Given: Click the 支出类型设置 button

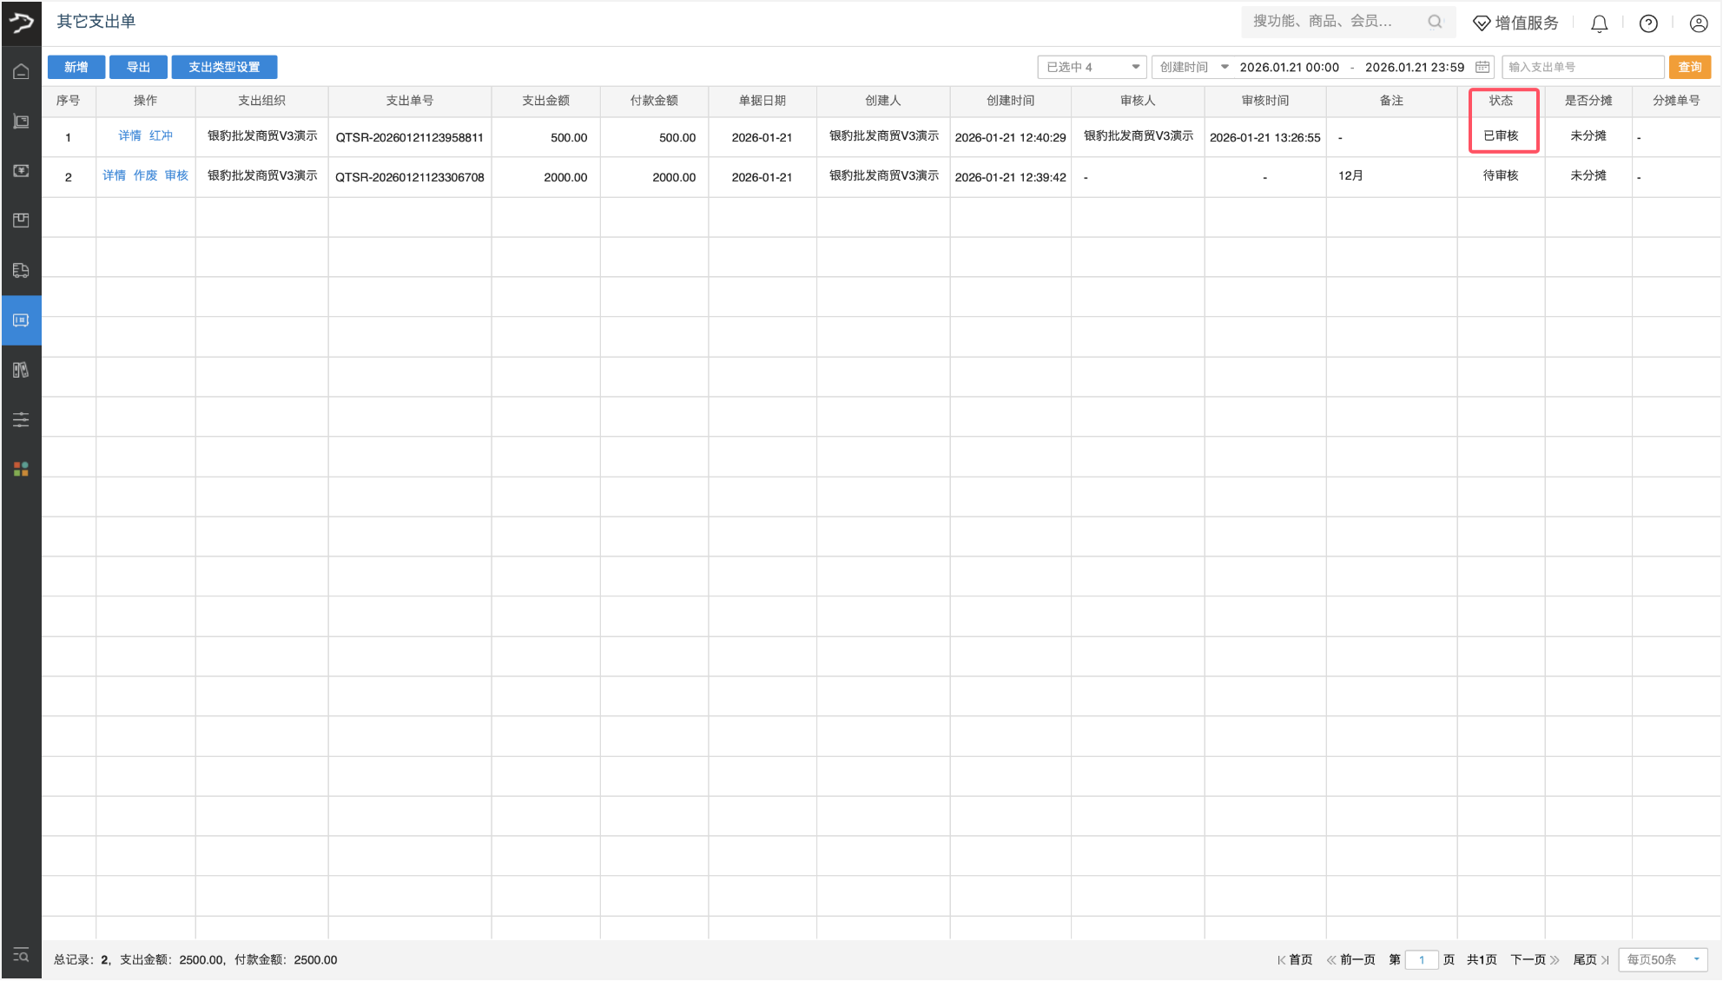Looking at the screenshot, I should (x=224, y=67).
